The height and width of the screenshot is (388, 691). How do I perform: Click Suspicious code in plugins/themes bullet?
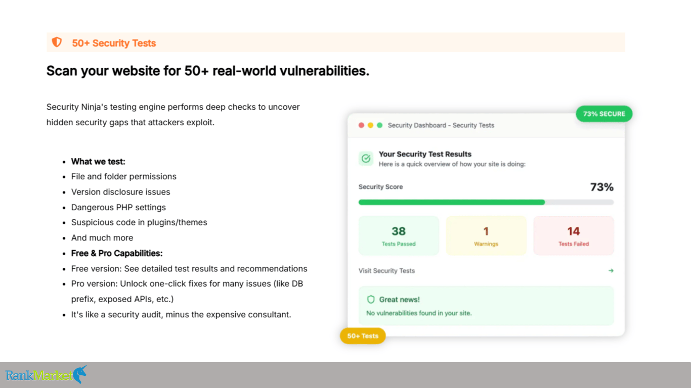[139, 222]
